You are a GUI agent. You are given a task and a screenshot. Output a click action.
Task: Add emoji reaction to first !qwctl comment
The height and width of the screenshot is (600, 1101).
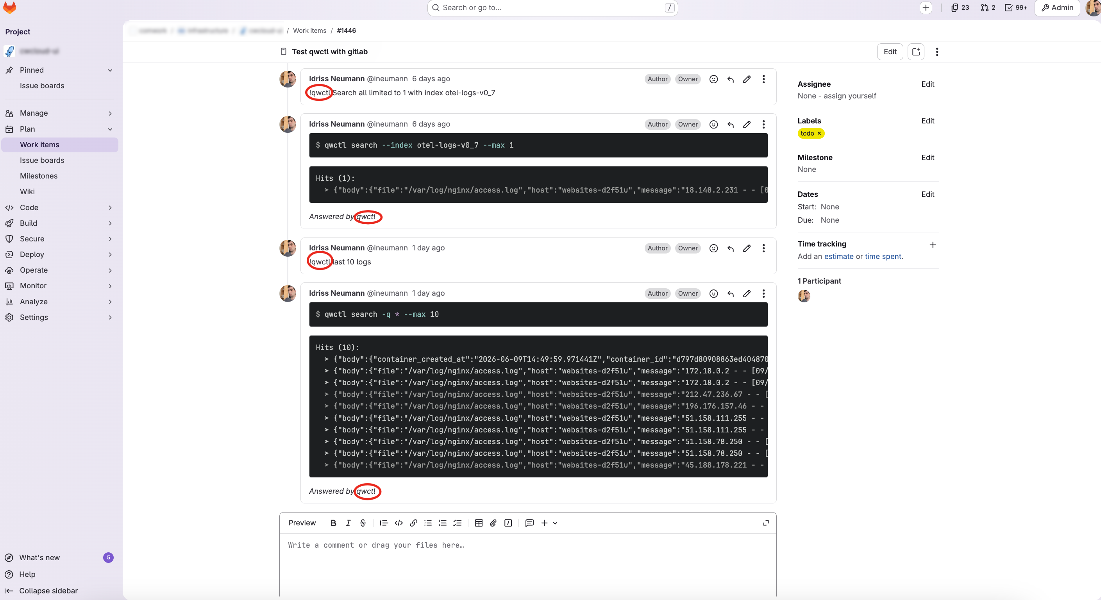713,79
